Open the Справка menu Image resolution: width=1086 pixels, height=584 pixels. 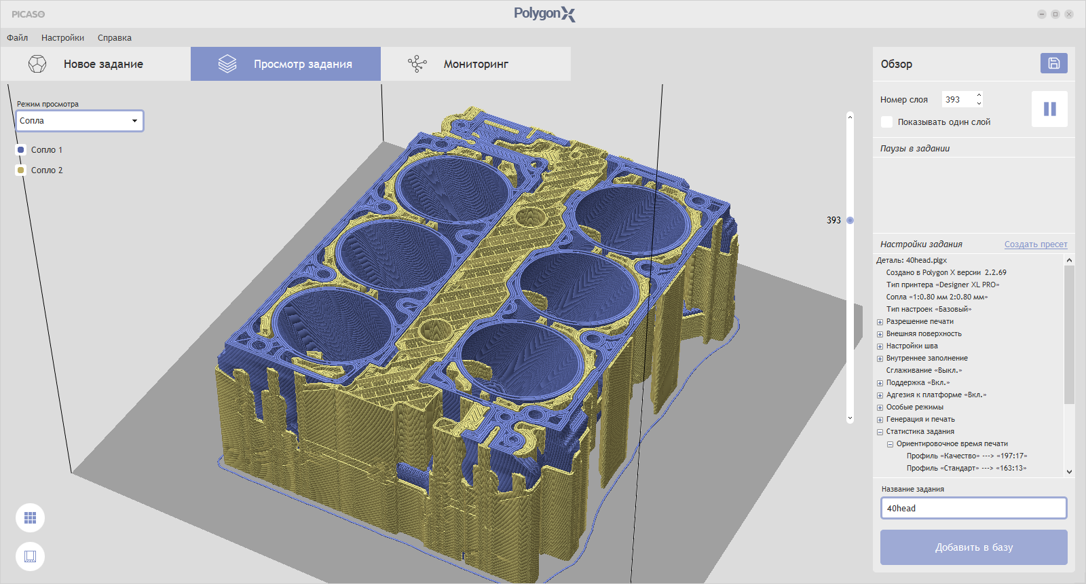pyautogui.click(x=115, y=38)
